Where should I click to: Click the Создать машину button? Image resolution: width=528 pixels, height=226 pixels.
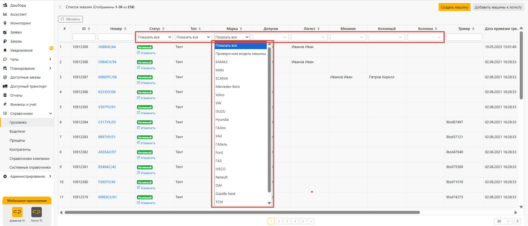[454, 7]
